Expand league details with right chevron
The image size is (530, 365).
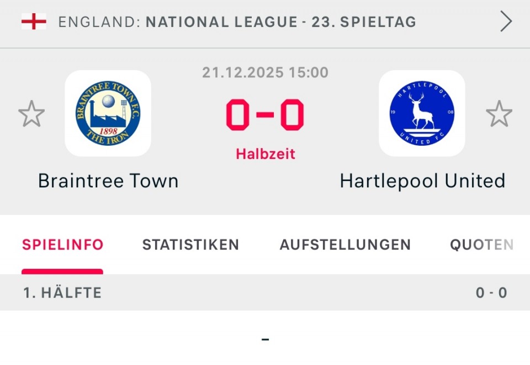pyautogui.click(x=506, y=22)
